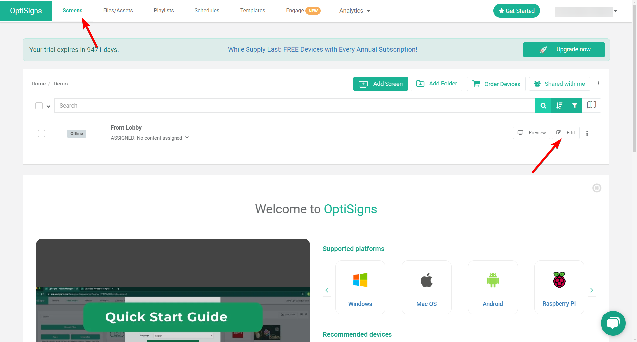Select the Android platform card

coord(493,287)
